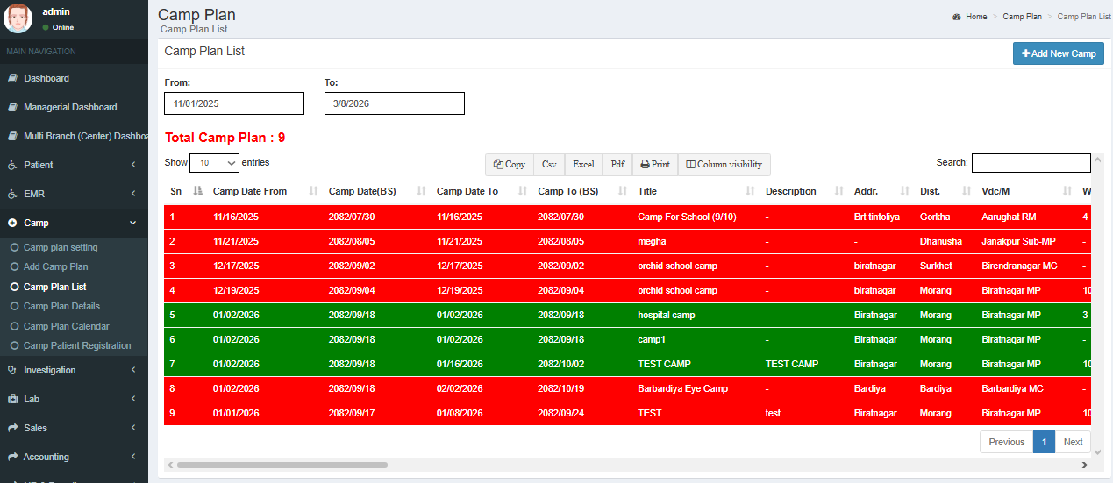Sort table by Sn column icon
This screenshot has width=1113, height=483.
(x=197, y=191)
